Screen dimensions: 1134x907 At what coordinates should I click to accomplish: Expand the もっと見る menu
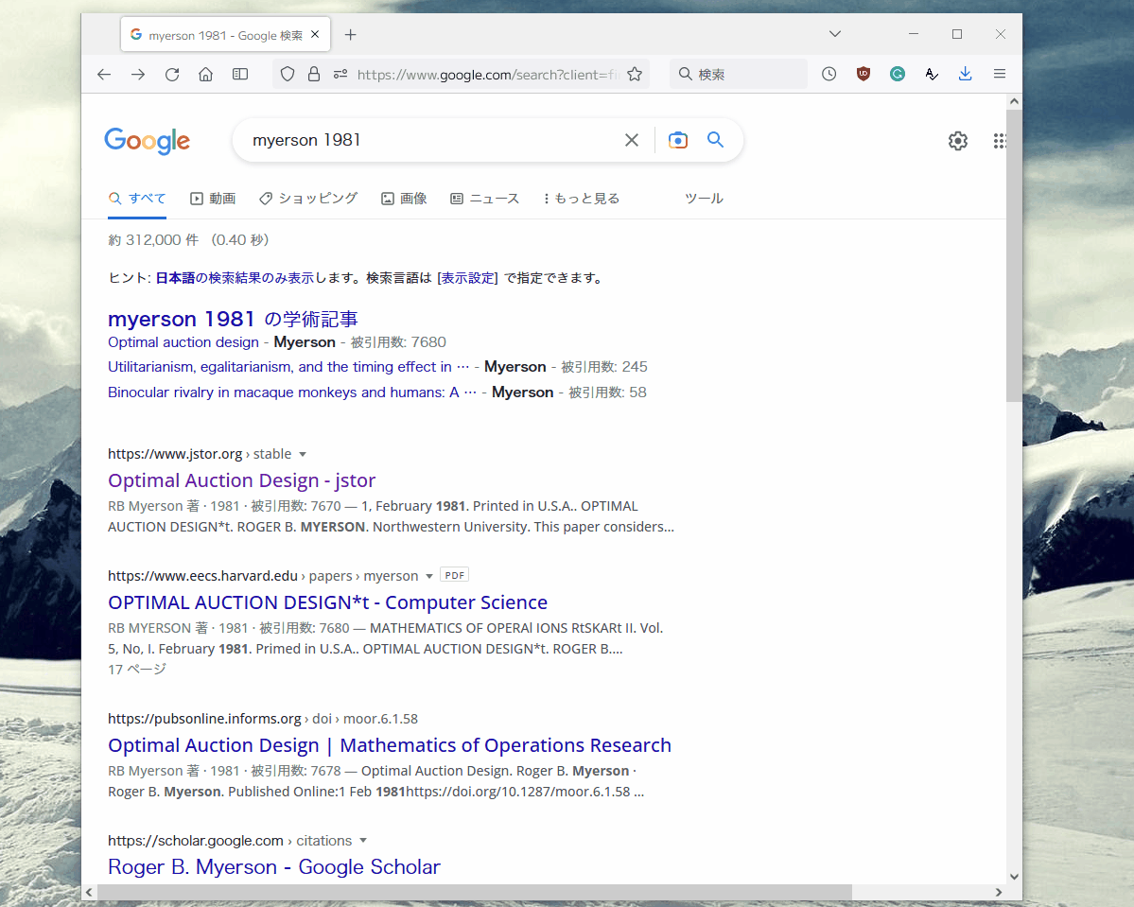[x=582, y=199]
